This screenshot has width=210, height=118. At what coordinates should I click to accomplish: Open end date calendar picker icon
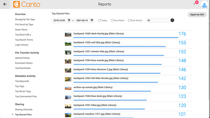(x=92, y=20)
